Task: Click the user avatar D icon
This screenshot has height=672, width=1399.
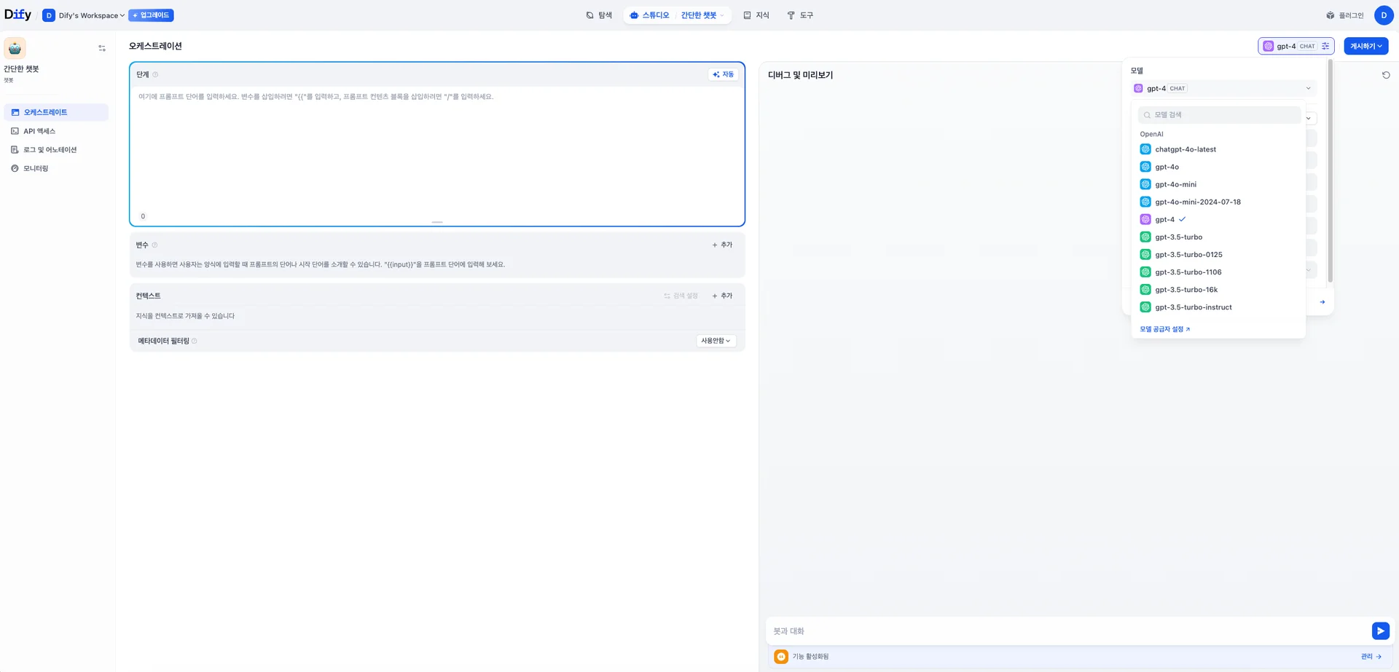Action: (1383, 15)
